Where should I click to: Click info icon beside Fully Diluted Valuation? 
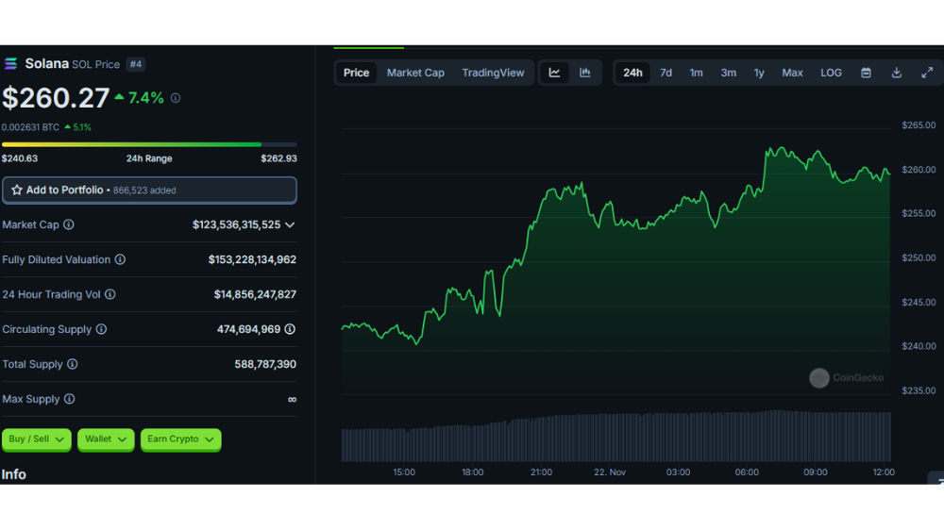point(121,259)
